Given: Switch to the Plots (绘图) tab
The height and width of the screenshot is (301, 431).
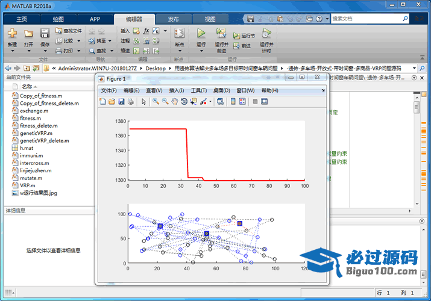Looking at the screenshot, I should pyautogui.click(x=58, y=19).
